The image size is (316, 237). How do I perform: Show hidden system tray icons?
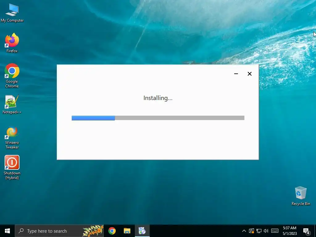(x=244, y=231)
